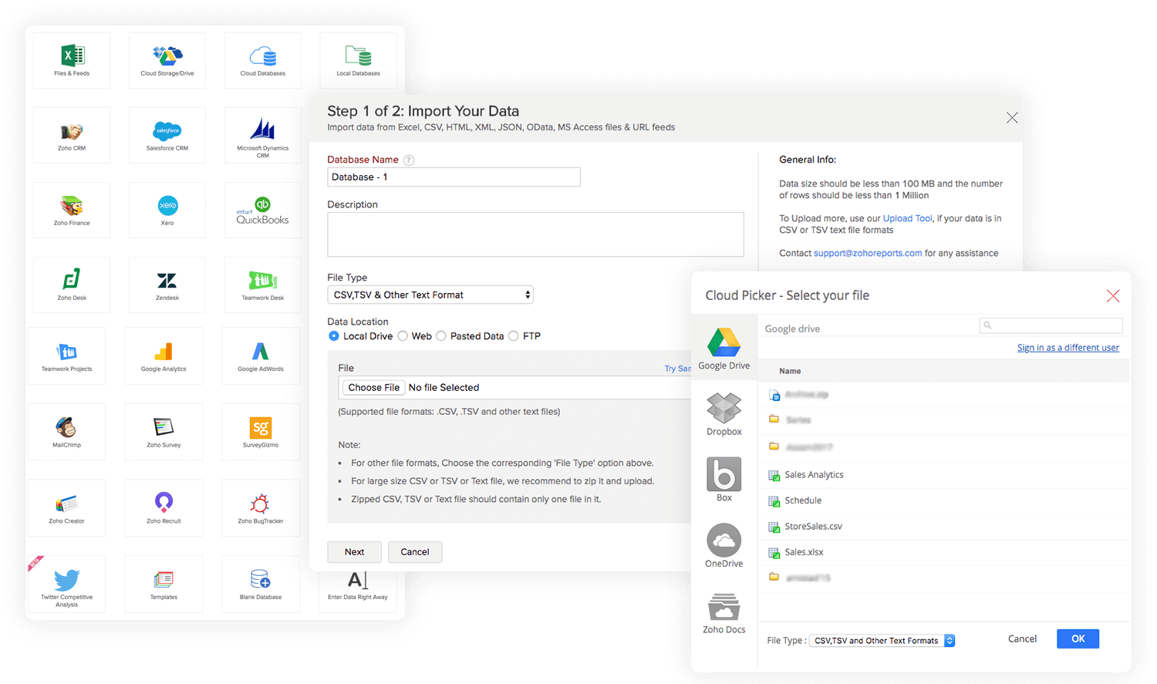Click Sign in as a different user
This screenshot has width=1157, height=684.
tap(1068, 348)
